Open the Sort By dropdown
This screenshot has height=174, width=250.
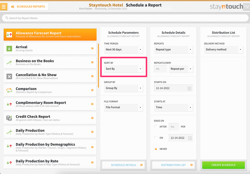coord(123,69)
